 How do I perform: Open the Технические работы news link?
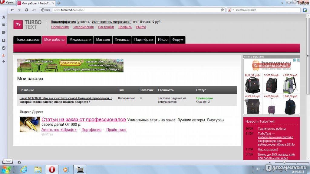pos(272,129)
